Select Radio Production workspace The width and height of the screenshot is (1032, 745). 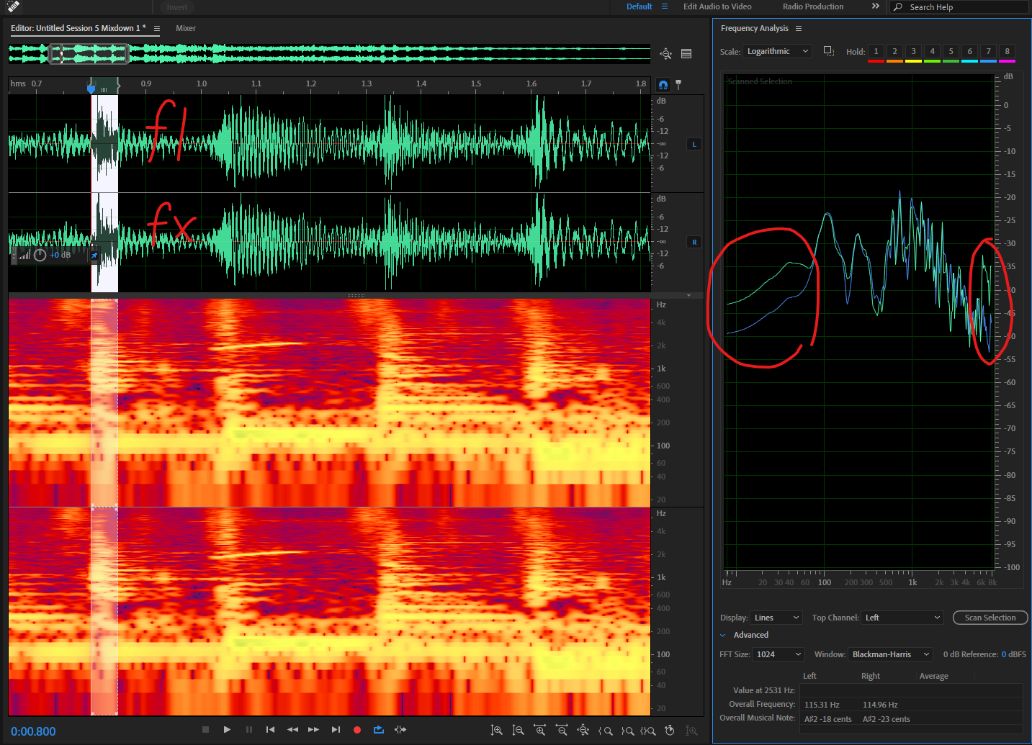coord(812,6)
